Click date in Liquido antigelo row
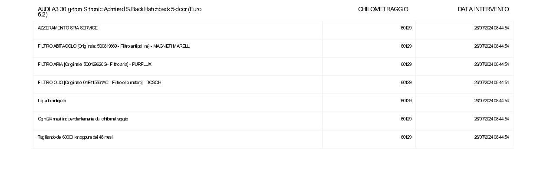Image resolution: width=553 pixels, height=182 pixels. tap(491, 101)
